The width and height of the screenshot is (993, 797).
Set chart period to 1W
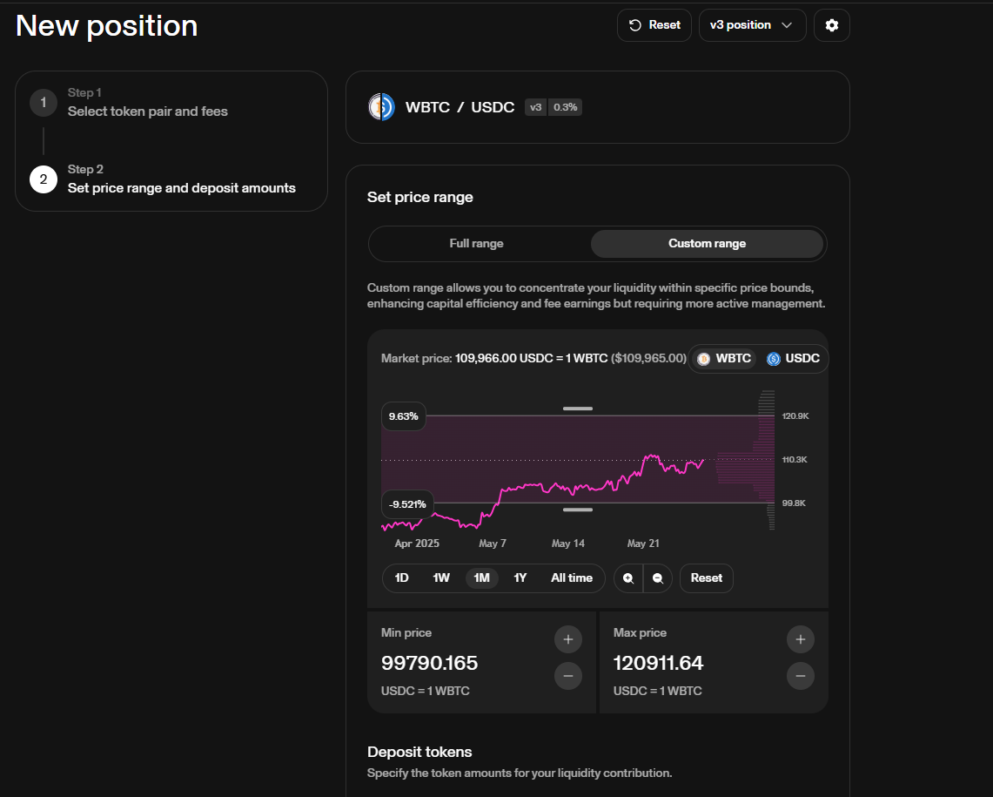pos(440,577)
